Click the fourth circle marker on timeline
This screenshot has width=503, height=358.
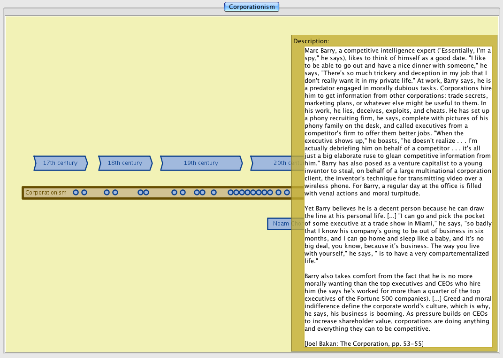coord(115,193)
